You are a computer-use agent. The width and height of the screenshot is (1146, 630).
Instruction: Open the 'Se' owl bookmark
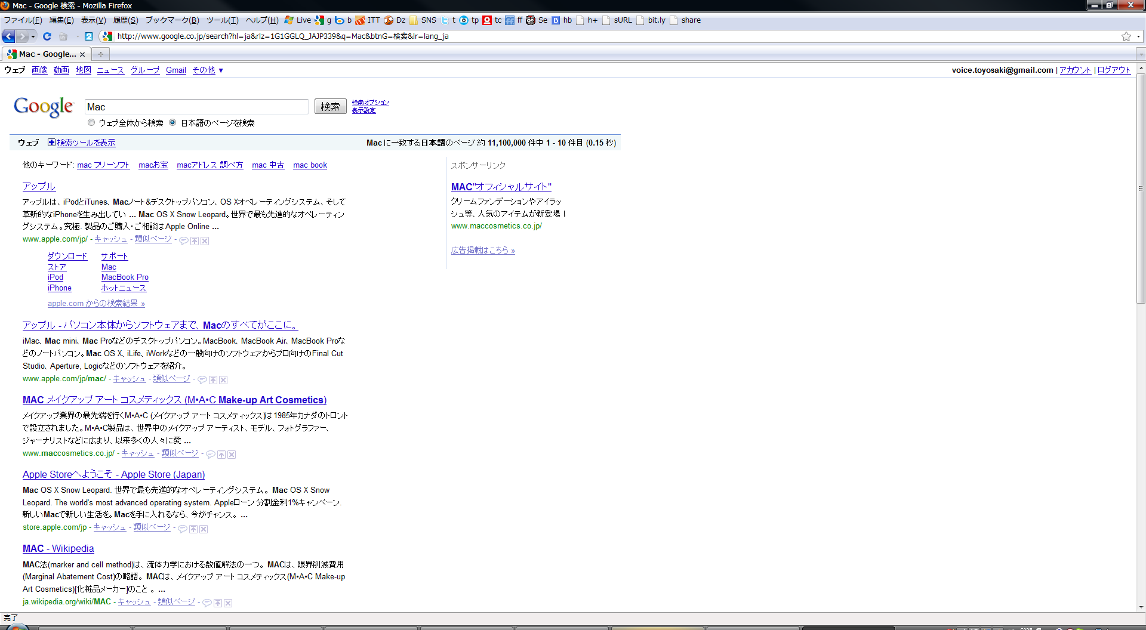537,20
